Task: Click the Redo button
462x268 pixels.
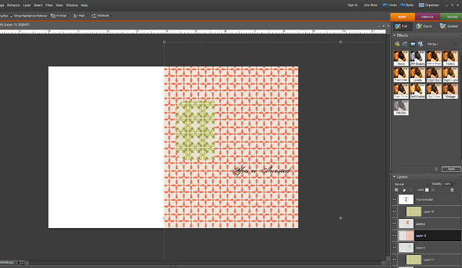Action: point(406,5)
